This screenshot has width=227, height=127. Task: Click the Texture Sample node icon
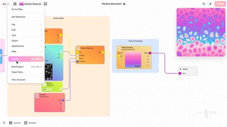[x=119, y=49]
